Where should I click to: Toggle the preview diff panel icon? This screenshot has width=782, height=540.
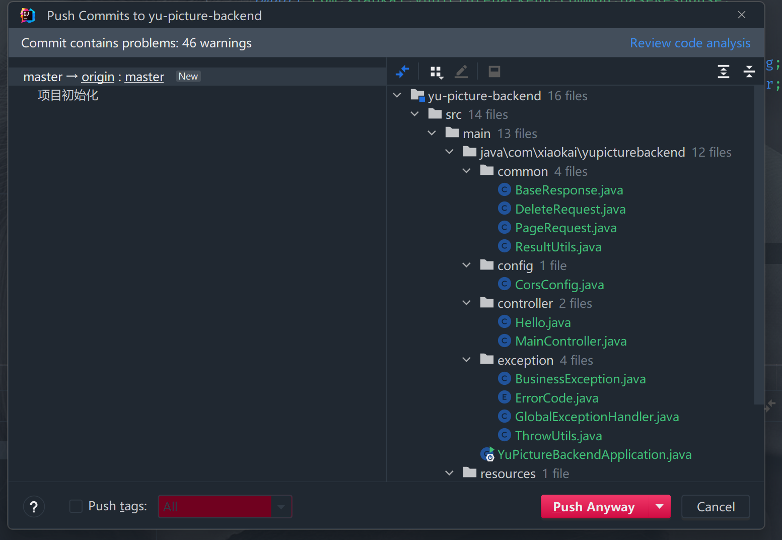(x=494, y=72)
